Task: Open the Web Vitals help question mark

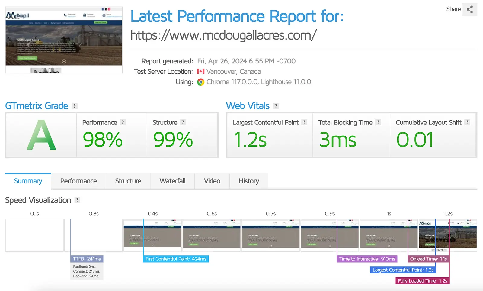Action: coord(276,106)
